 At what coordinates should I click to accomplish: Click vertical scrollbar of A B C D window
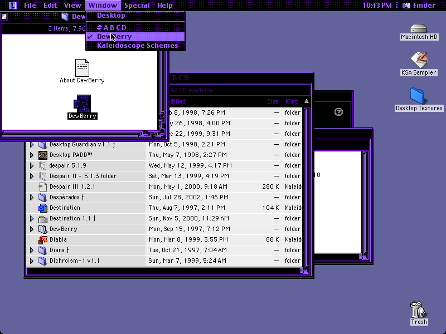pos(306,188)
